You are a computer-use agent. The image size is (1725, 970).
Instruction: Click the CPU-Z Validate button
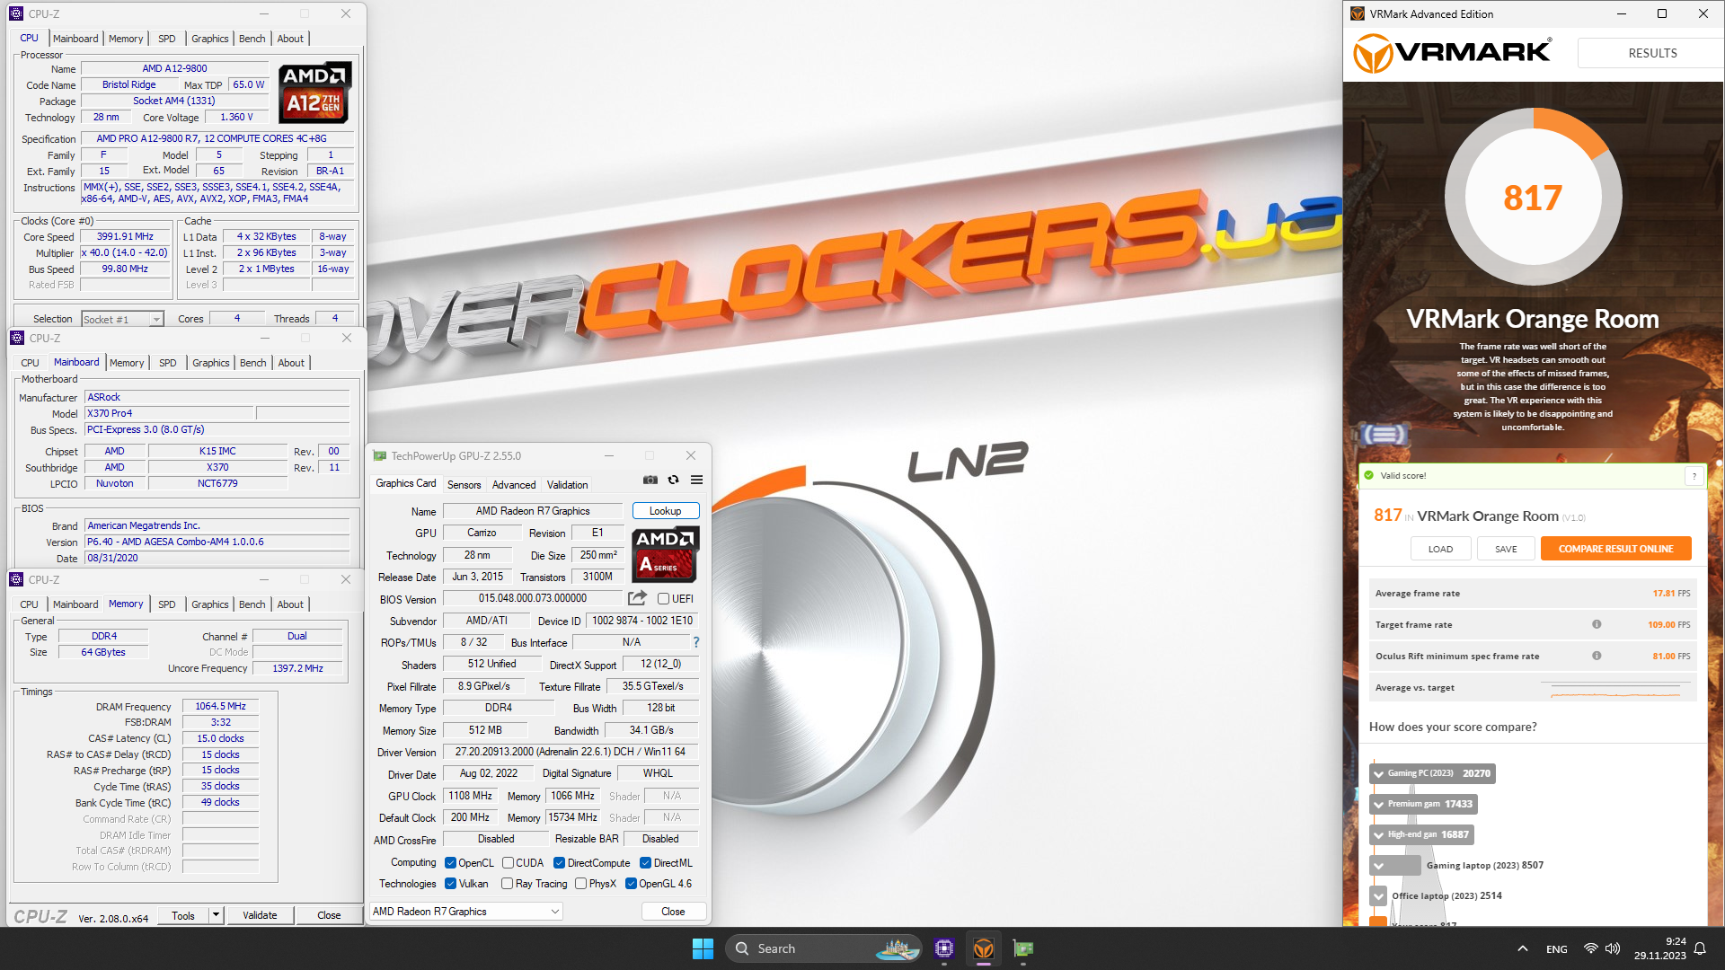[x=260, y=915]
